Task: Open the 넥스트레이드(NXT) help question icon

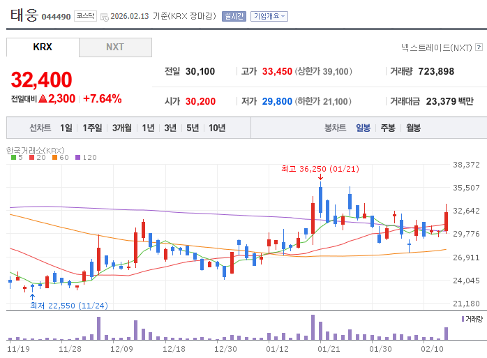Action: click(x=479, y=47)
